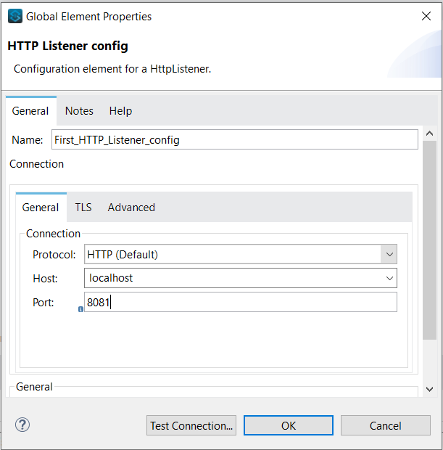Close the Global Element Properties dialog
This screenshot has width=443, height=450.
[x=424, y=16]
